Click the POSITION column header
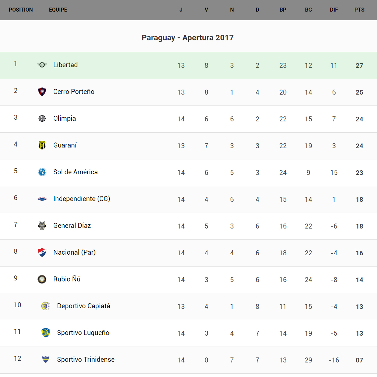Viewport: 377px width, 377px height. [21, 10]
